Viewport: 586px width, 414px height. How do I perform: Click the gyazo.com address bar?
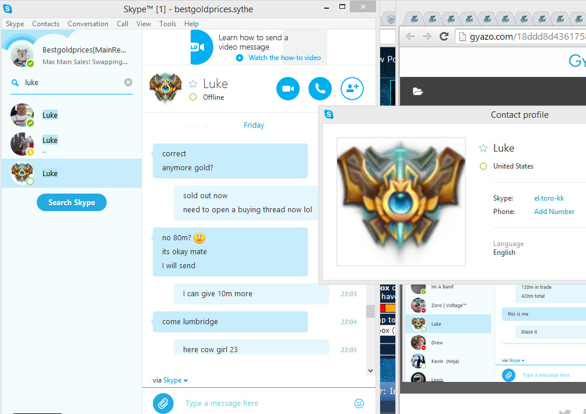[521, 37]
